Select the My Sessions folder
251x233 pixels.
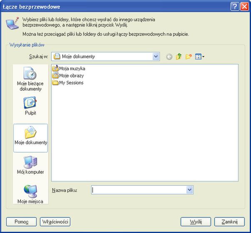(x=68, y=83)
